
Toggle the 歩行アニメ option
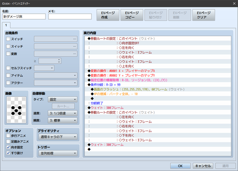[8, 136]
